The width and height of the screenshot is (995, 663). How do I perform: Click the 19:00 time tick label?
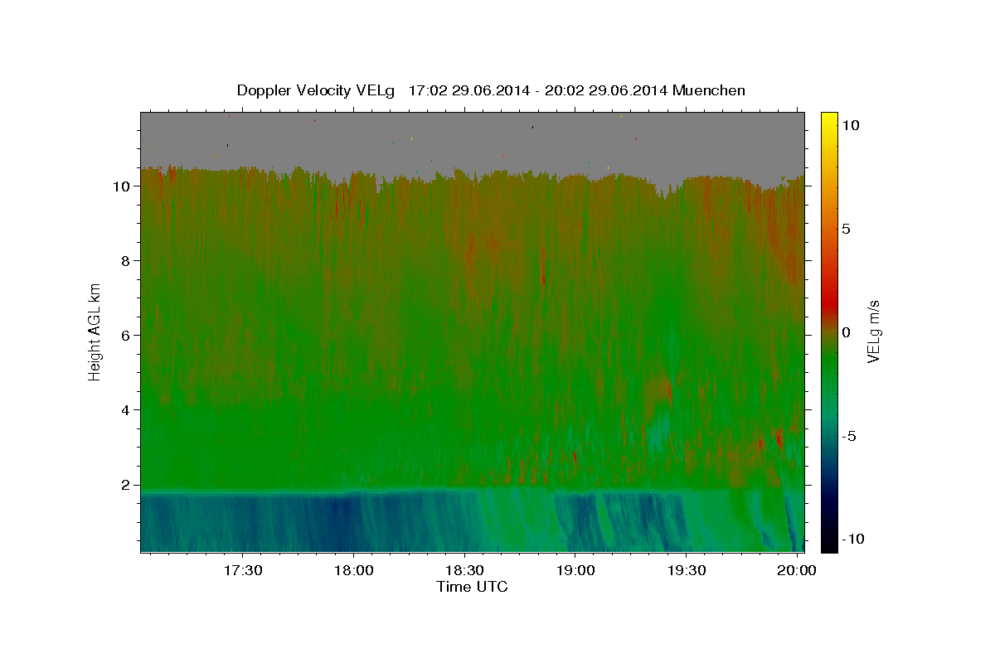576,571
